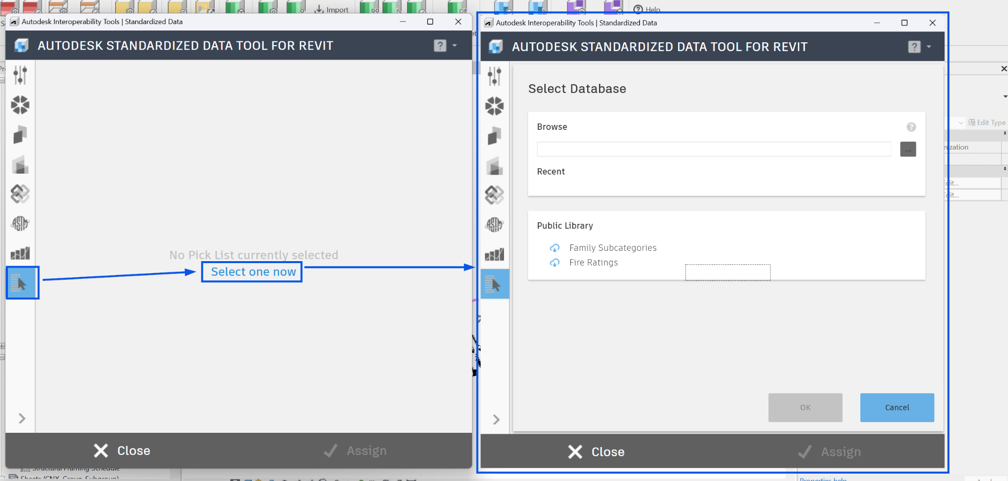Collapse the lower Revit Properties section arrow
The width and height of the screenshot is (1008, 481).
click(1005, 169)
